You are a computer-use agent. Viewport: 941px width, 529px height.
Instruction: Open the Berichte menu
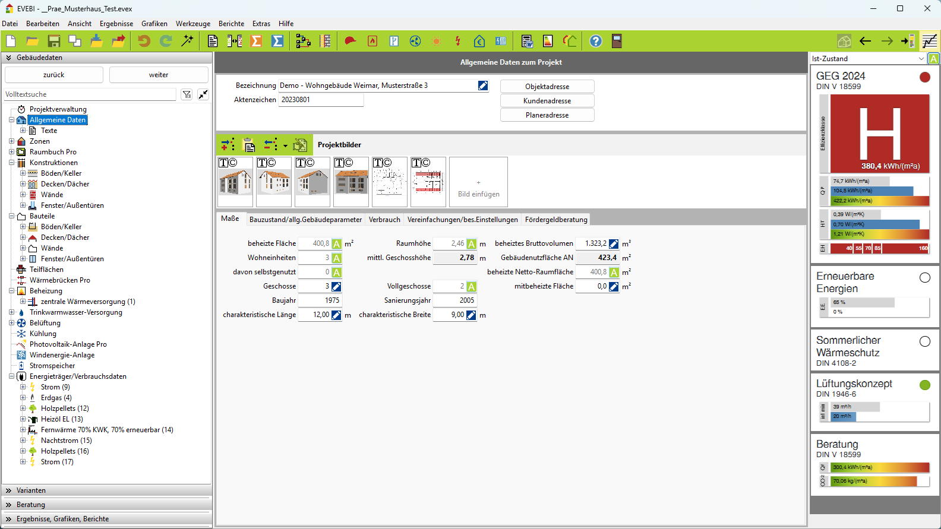tap(231, 24)
